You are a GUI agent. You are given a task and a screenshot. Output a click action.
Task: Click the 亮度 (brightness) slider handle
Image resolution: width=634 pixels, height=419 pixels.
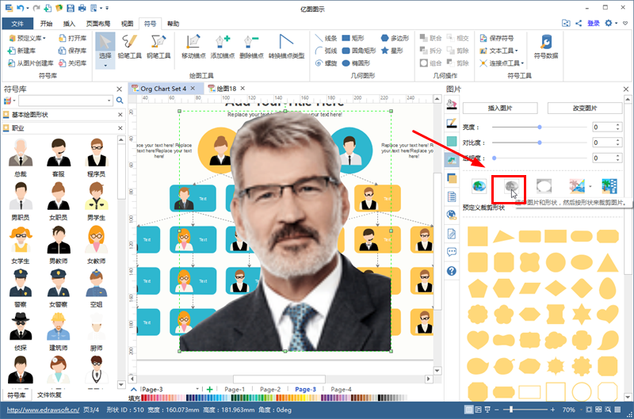(x=540, y=127)
